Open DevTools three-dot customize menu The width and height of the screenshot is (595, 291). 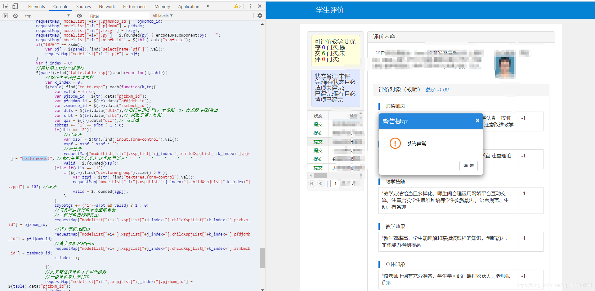[250, 6]
